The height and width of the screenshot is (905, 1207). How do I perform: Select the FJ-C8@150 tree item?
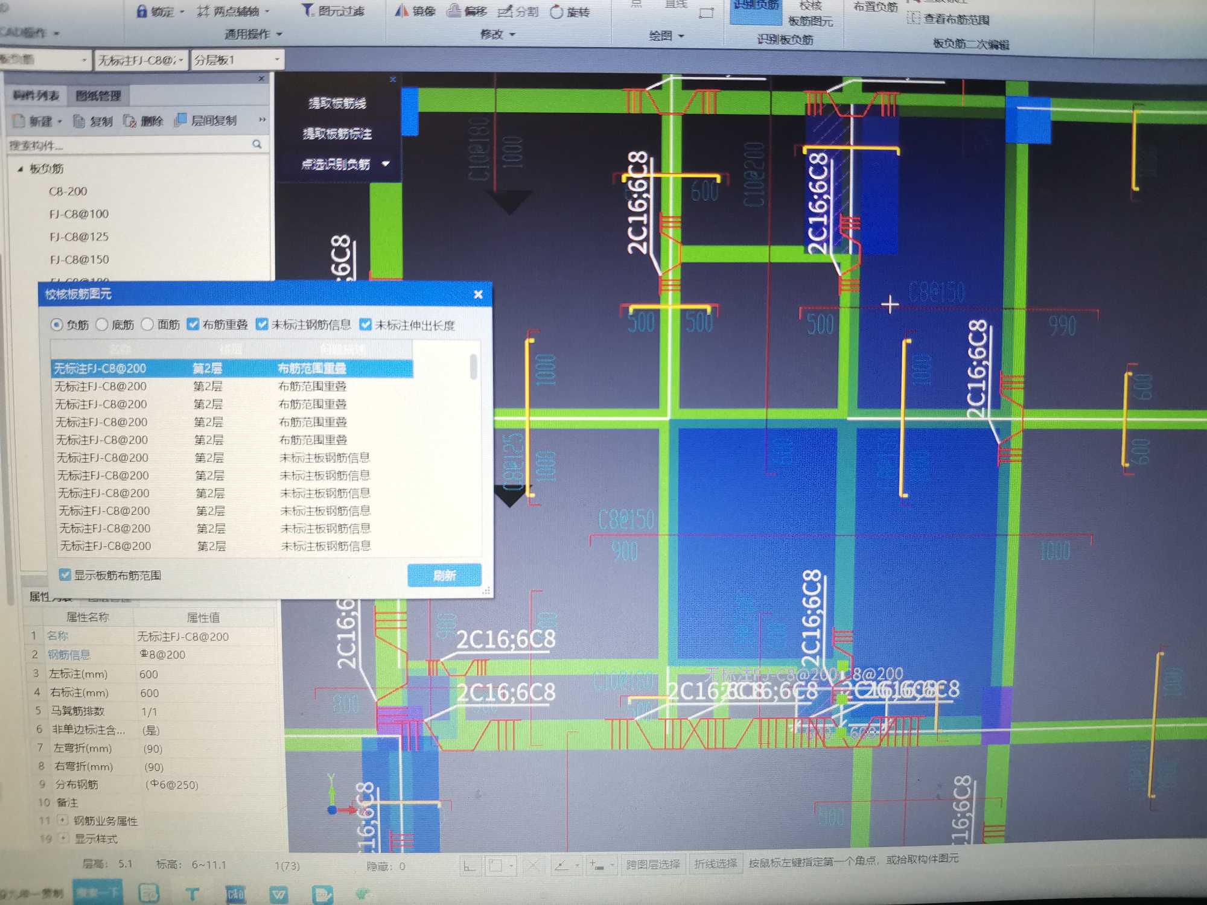click(x=80, y=260)
